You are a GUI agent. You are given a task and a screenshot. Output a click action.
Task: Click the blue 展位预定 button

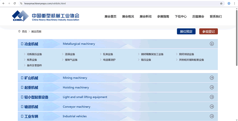tap(186, 32)
